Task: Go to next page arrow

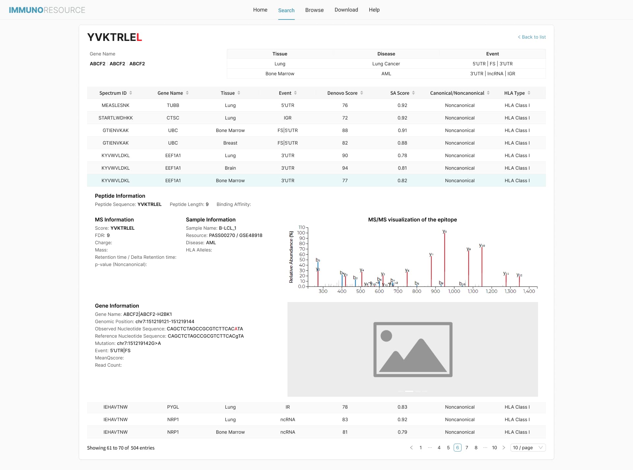Action: tap(504, 448)
